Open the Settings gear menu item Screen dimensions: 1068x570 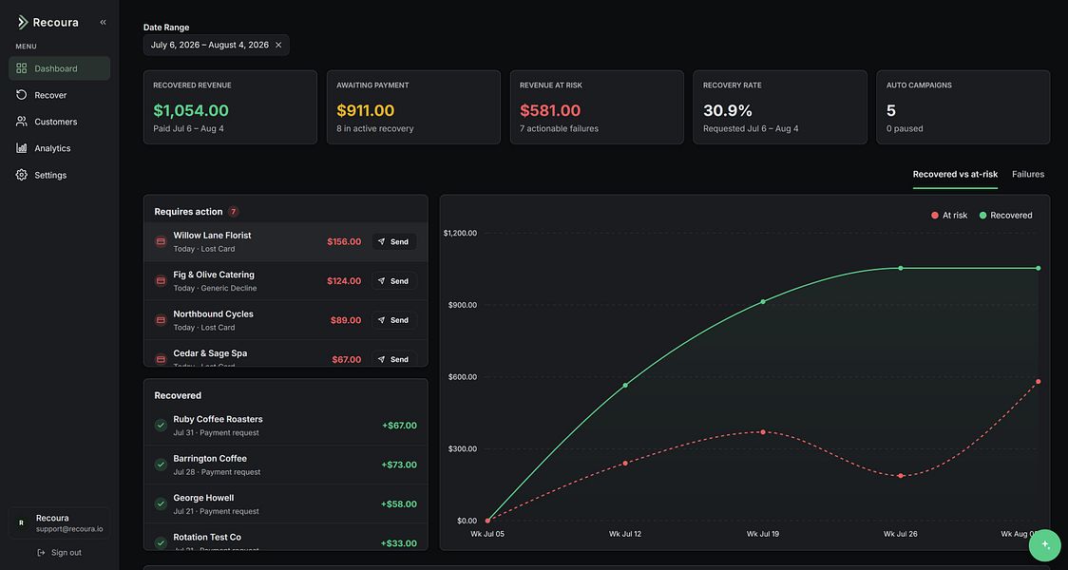click(x=59, y=175)
